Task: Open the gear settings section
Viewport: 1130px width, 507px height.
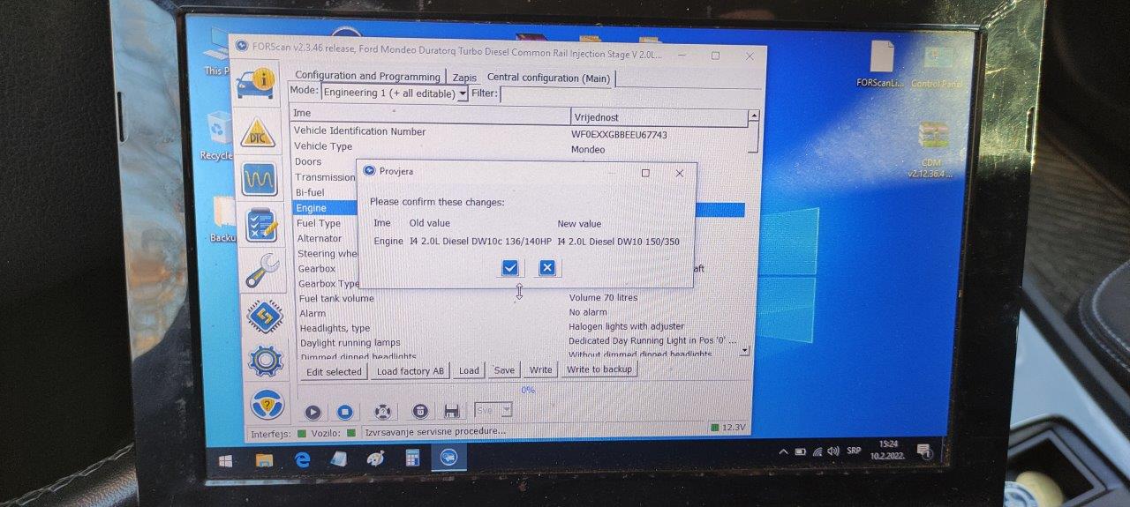Action: [266, 361]
